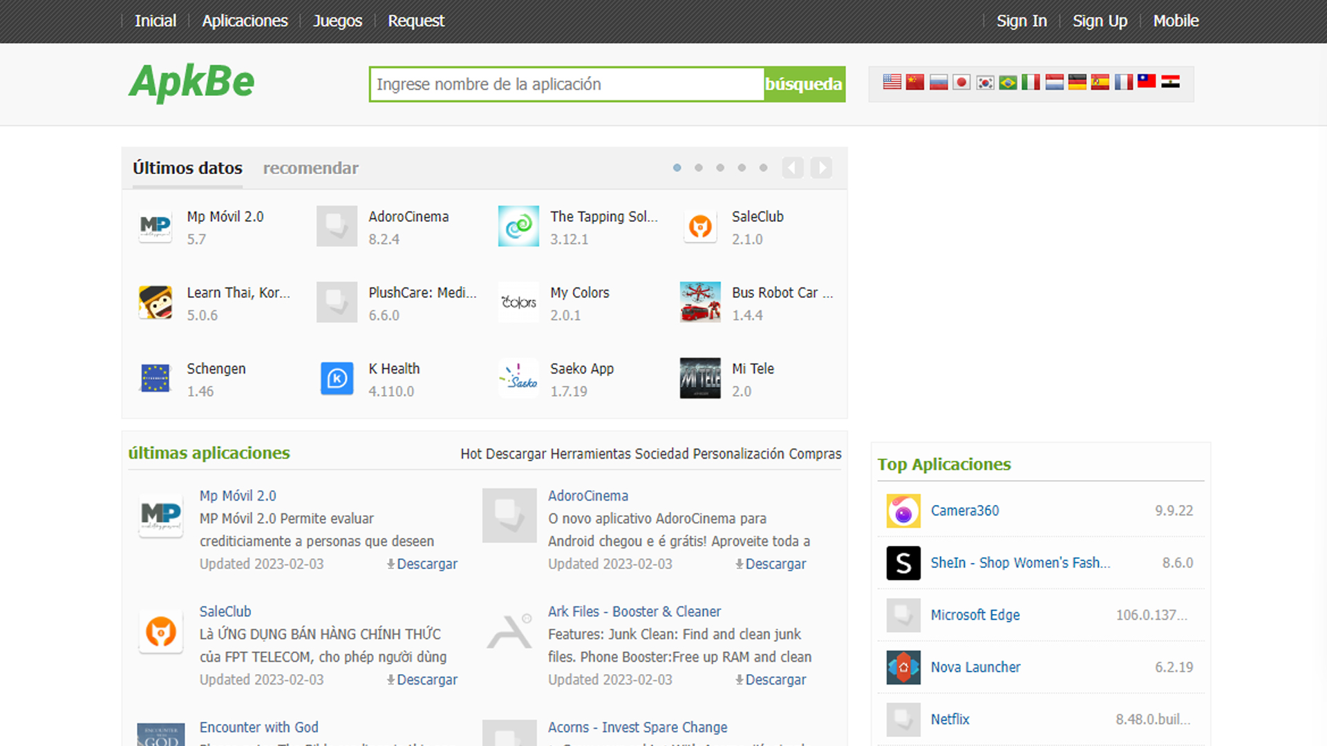1327x746 pixels.
Task: Click the SaleClub app icon
Action: coord(700,226)
